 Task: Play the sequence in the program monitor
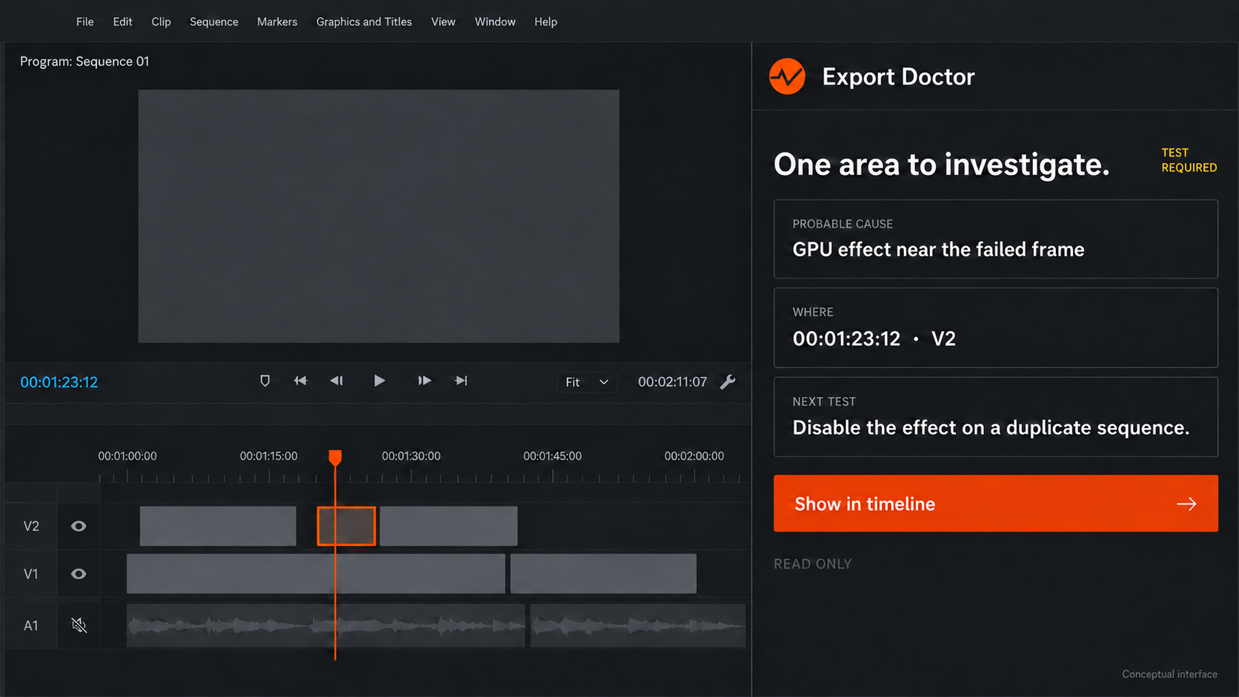(x=379, y=381)
